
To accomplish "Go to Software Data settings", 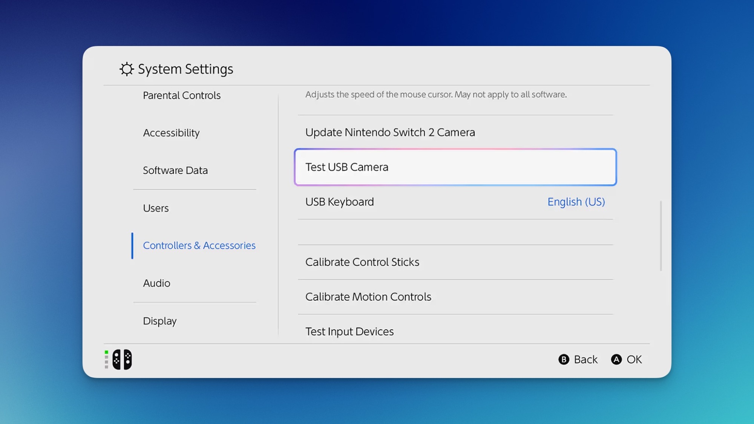I will pyautogui.click(x=175, y=170).
